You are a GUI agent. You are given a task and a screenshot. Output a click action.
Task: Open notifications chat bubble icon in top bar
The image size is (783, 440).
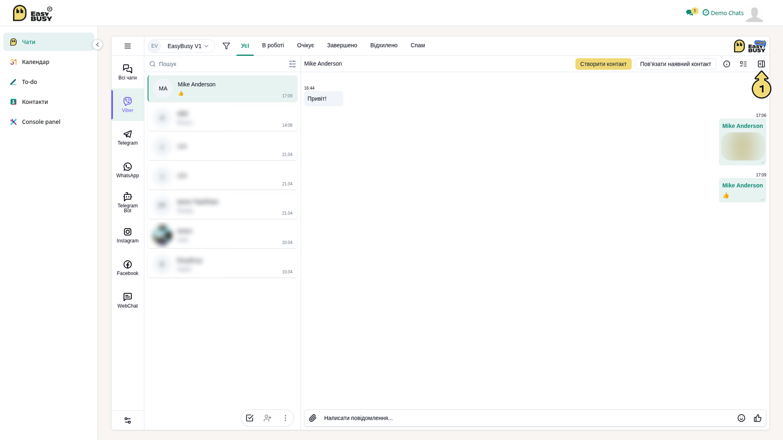tap(690, 13)
